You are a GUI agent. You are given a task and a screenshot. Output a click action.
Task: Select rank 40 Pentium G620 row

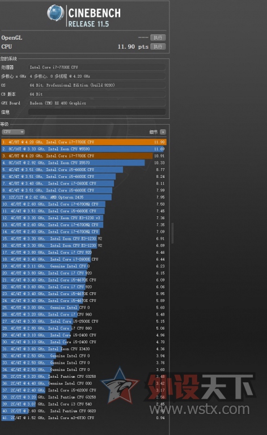coord(84,411)
